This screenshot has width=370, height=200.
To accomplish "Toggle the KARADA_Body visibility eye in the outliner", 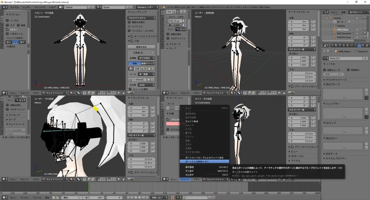I will click(357, 37).
